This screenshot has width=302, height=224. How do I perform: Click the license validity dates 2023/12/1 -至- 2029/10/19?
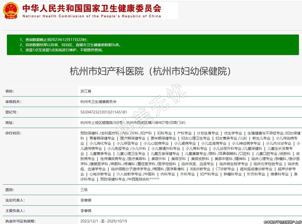click(104, 221)
